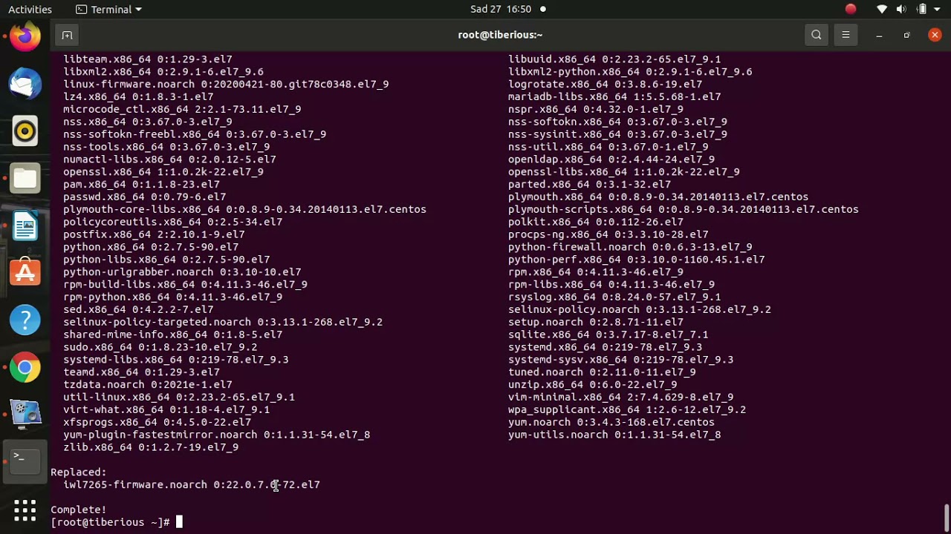Launch Thunderbird mail from the dock
This screenshot has width=951, height=534.
(x=25, y=84)
